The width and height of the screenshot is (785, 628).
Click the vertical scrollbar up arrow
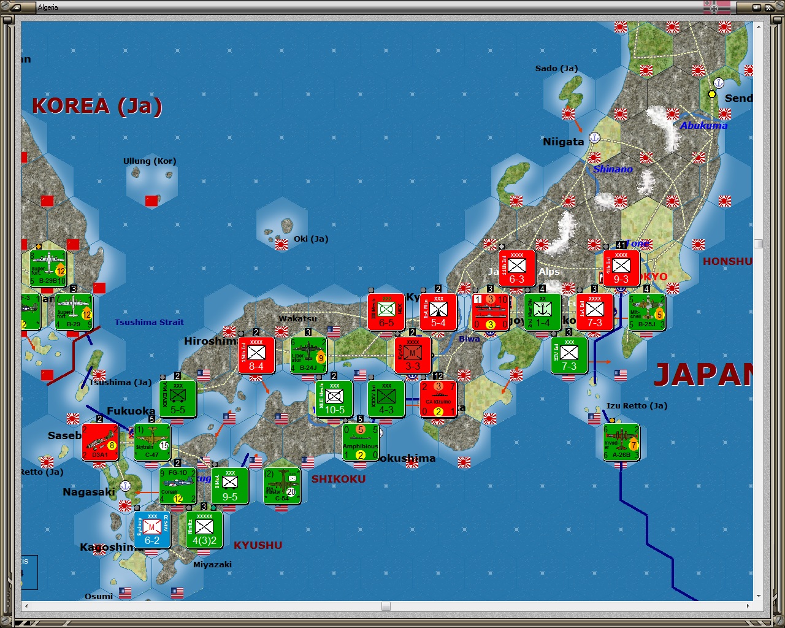point(759,26)
